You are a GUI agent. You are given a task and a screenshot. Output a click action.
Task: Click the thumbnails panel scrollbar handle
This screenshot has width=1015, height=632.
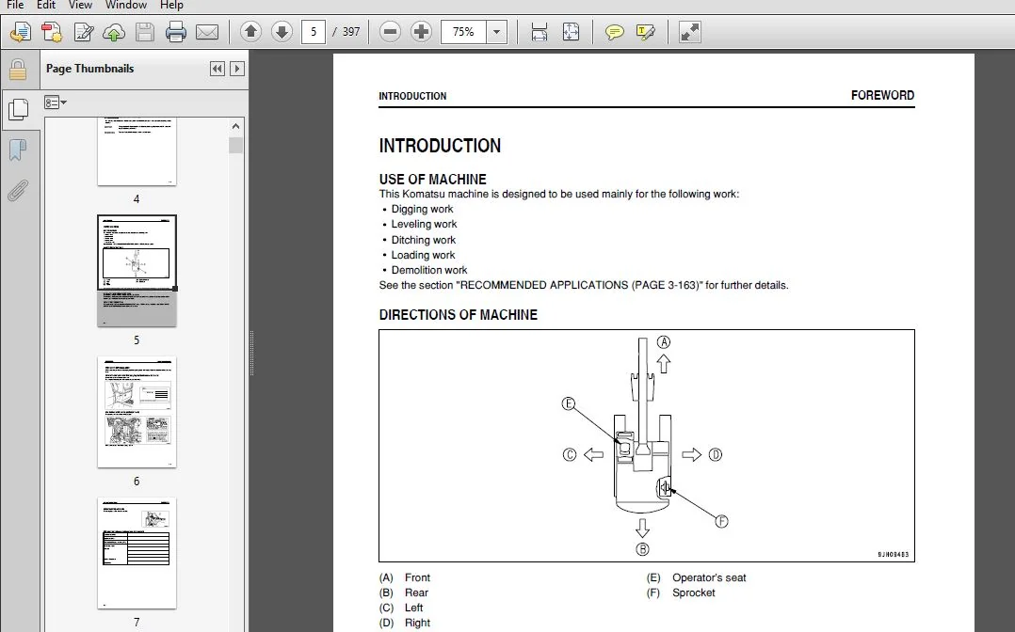pyautogui.click(x=235, y=146)
